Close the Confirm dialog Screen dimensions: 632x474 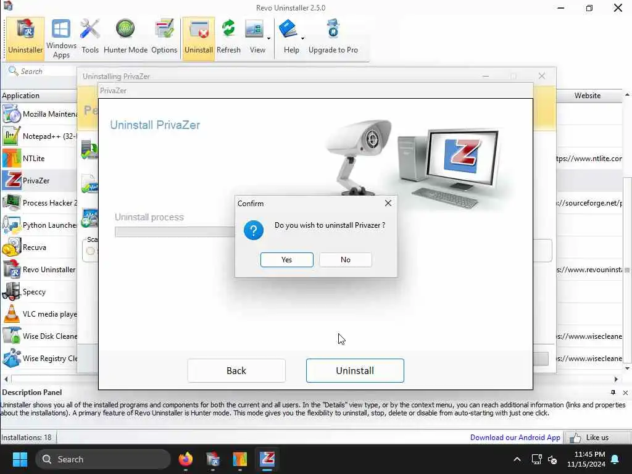point(388,203)
